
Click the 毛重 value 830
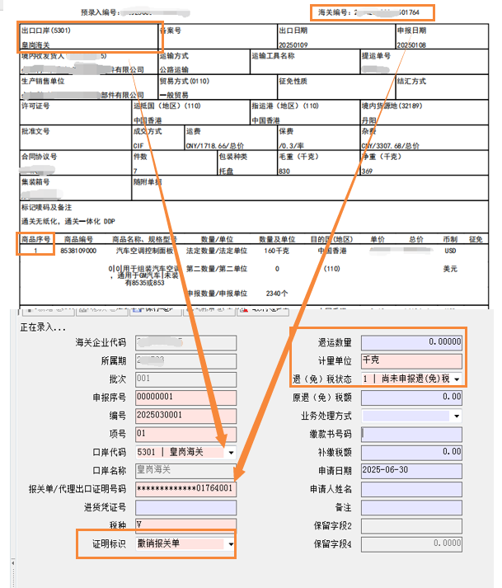[x=284, y=171]
